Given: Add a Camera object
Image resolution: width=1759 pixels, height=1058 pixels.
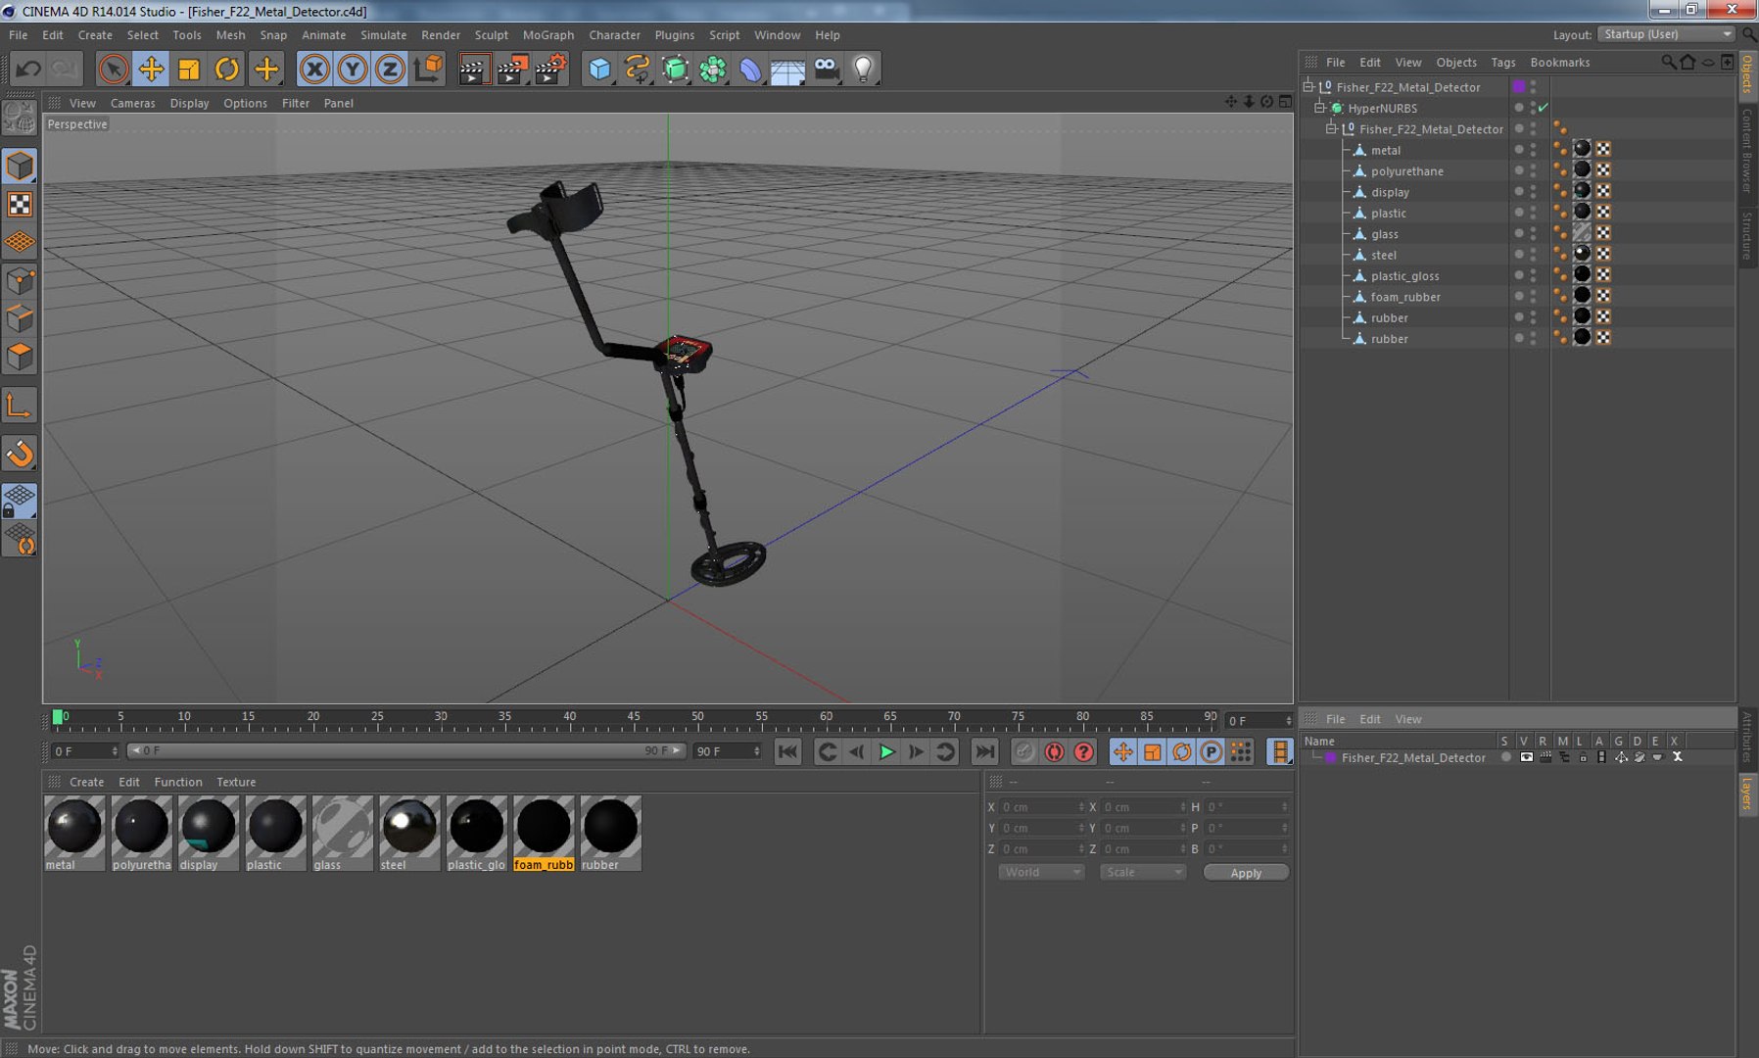Looking at the screenshot, I should [x=827, y=69].
